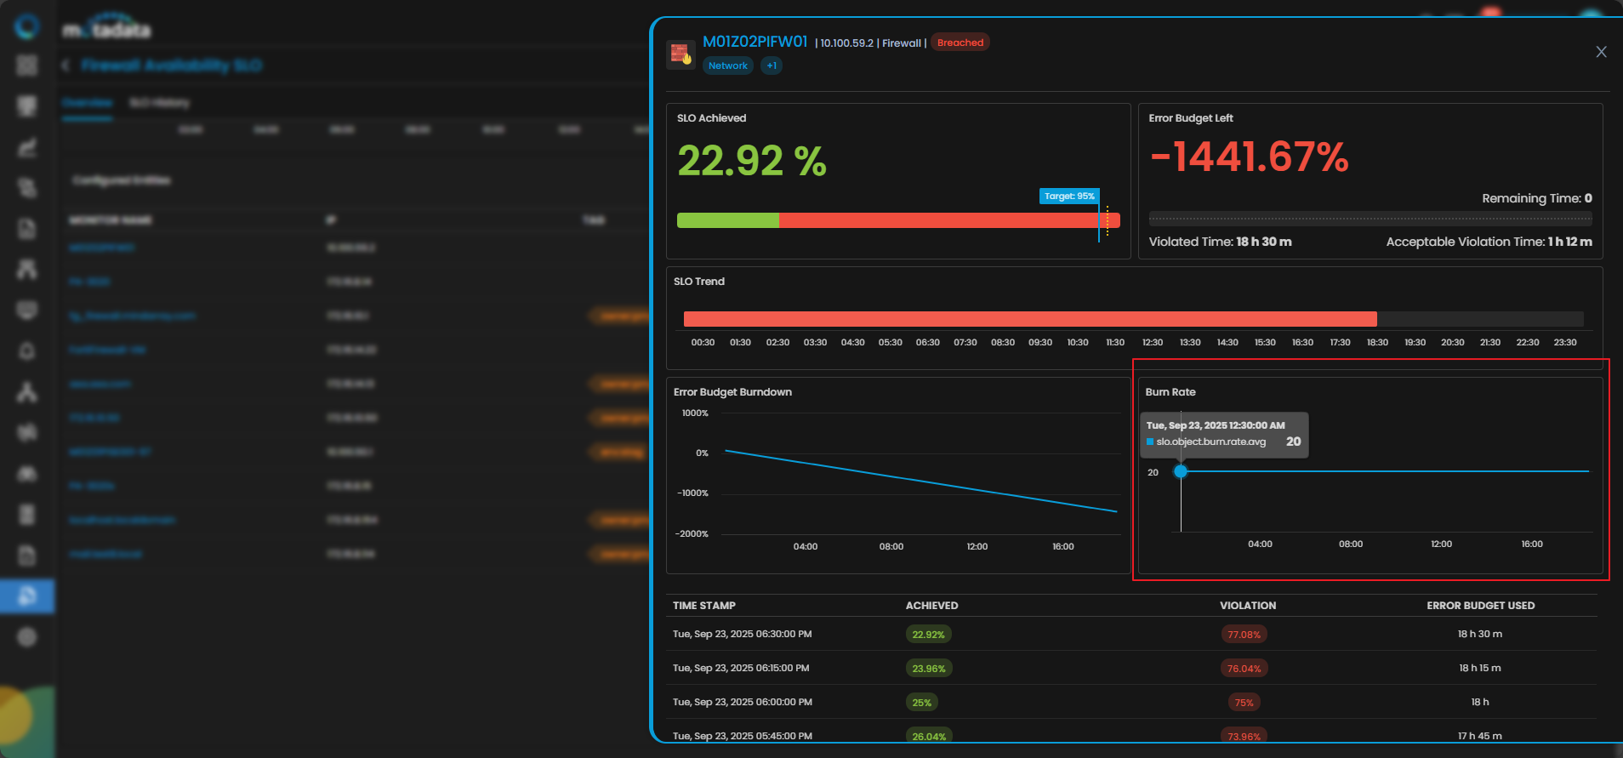Close the M01Z02PIFW01 detail panel
Viewport: 1623px width, 758px height.
[1601, 52]
